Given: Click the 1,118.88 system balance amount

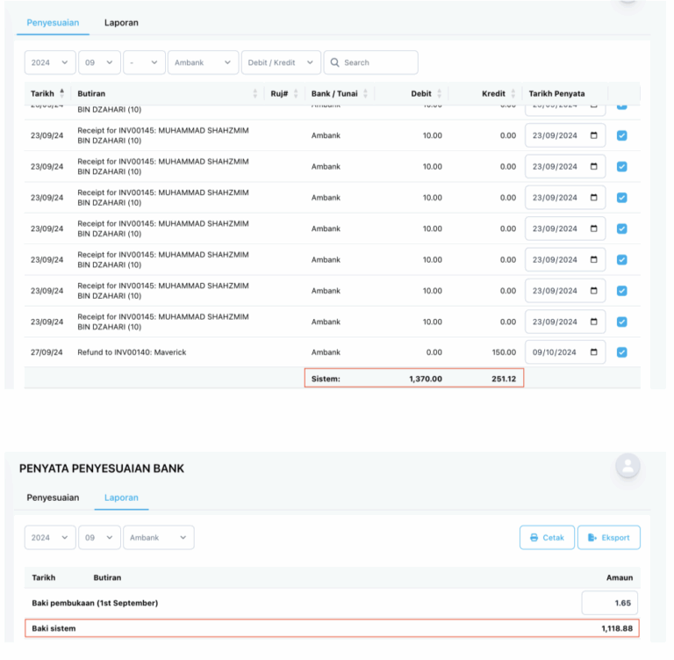Looking at the screenshot, I should (x=617, y=628).
